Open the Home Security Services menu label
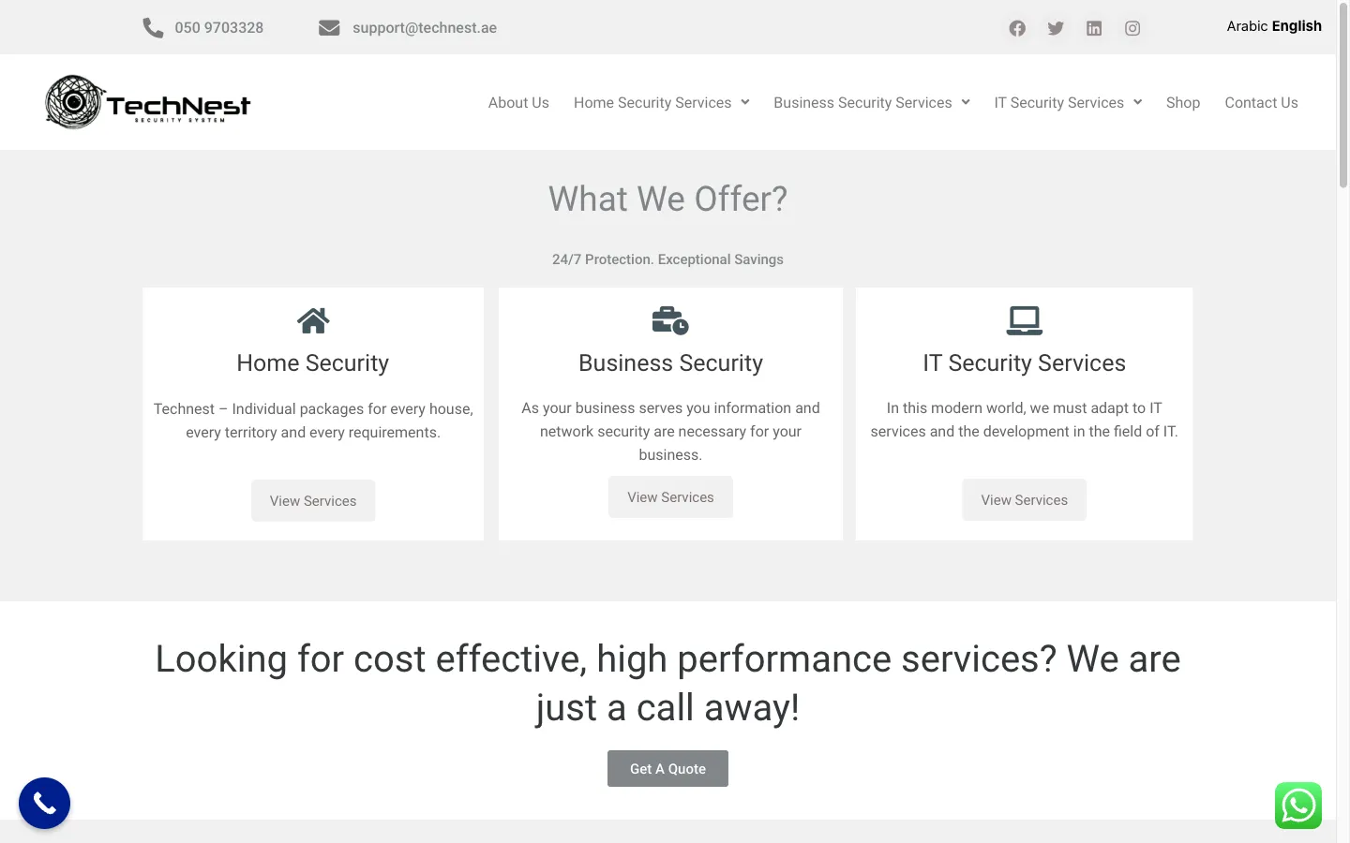The width and height of the screenshot is (1350, 843). pyautogui.click(x=652, y=102)
